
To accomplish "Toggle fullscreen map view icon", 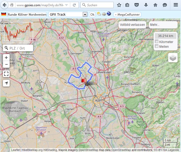I will pos(6,74).
